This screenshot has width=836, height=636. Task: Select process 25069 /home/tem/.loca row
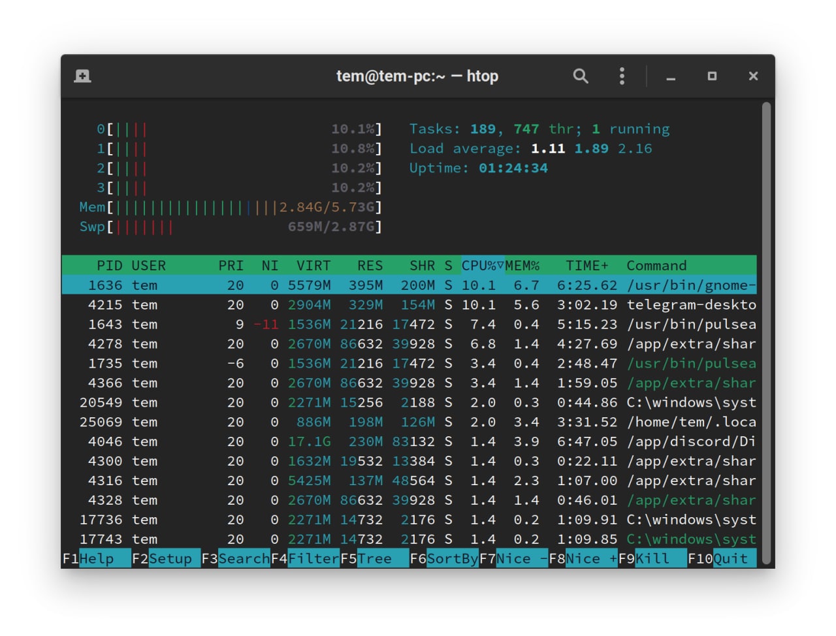click(410, 422)
